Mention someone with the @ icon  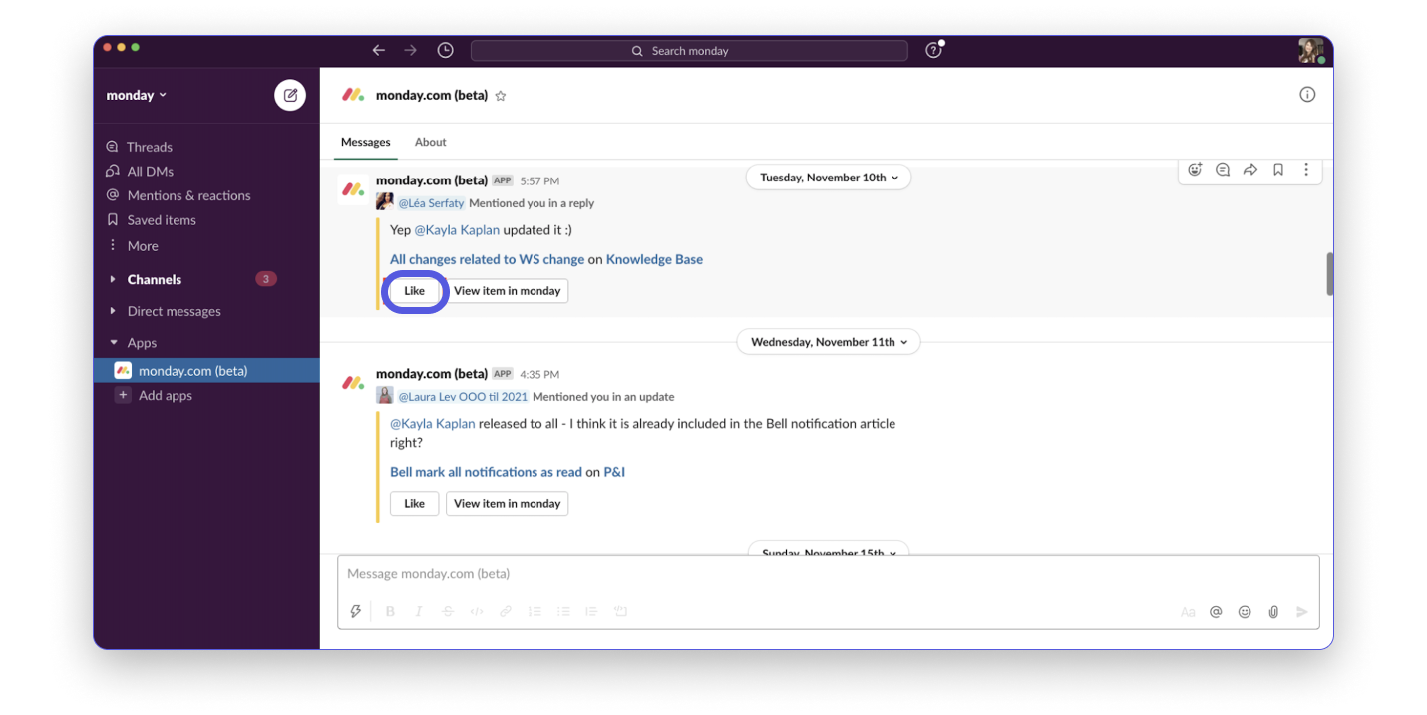click(x=1216, y=612)
